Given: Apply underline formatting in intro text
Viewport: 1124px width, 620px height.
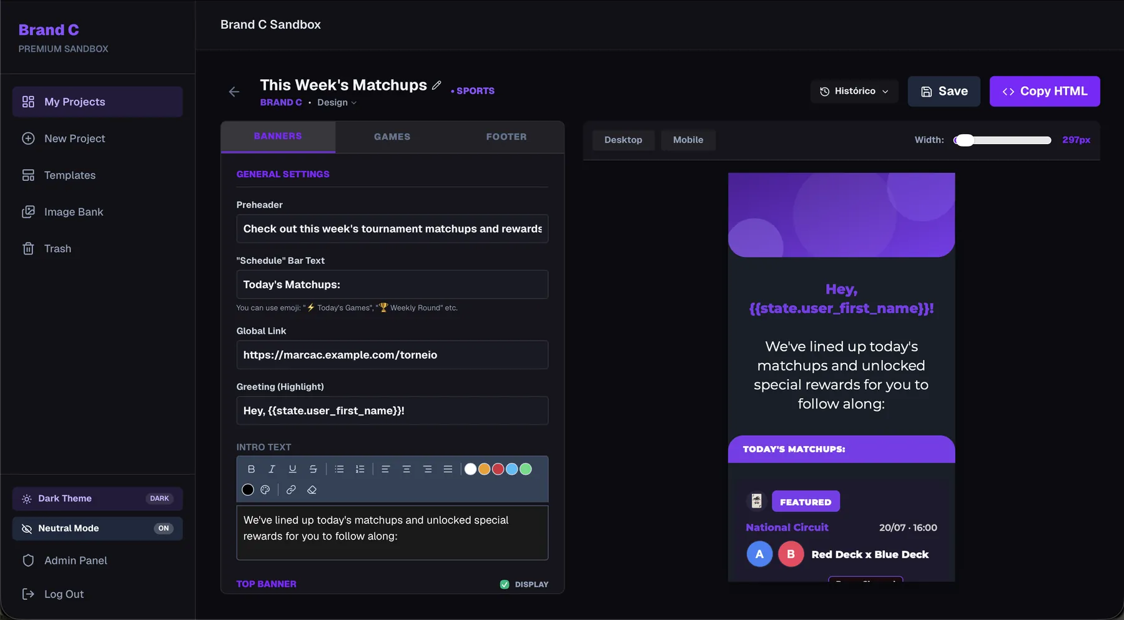Looking at the screenshot, I should (292, 469).
